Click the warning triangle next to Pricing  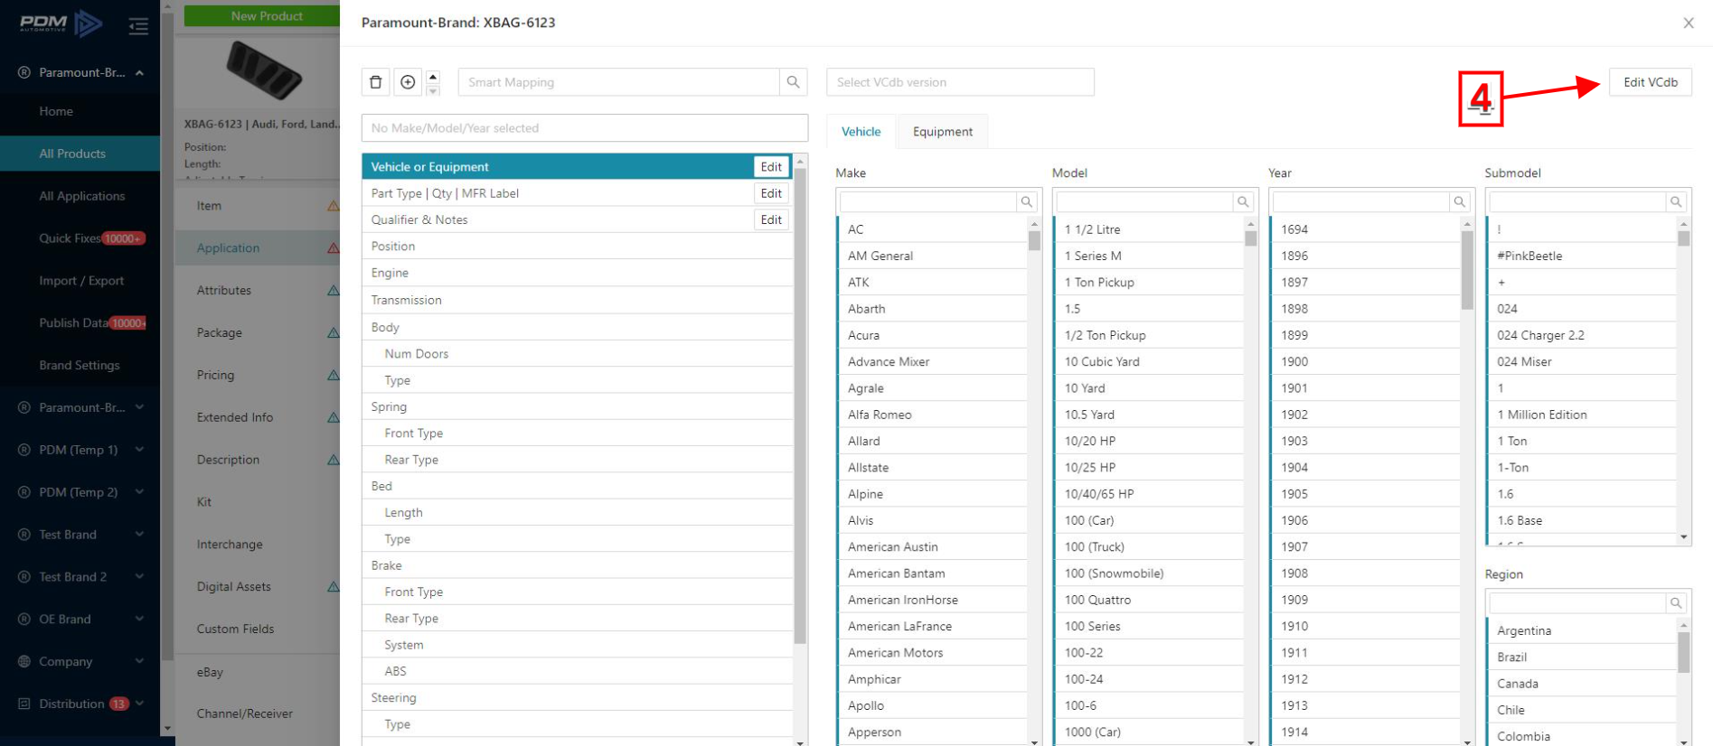pos(333,375)
